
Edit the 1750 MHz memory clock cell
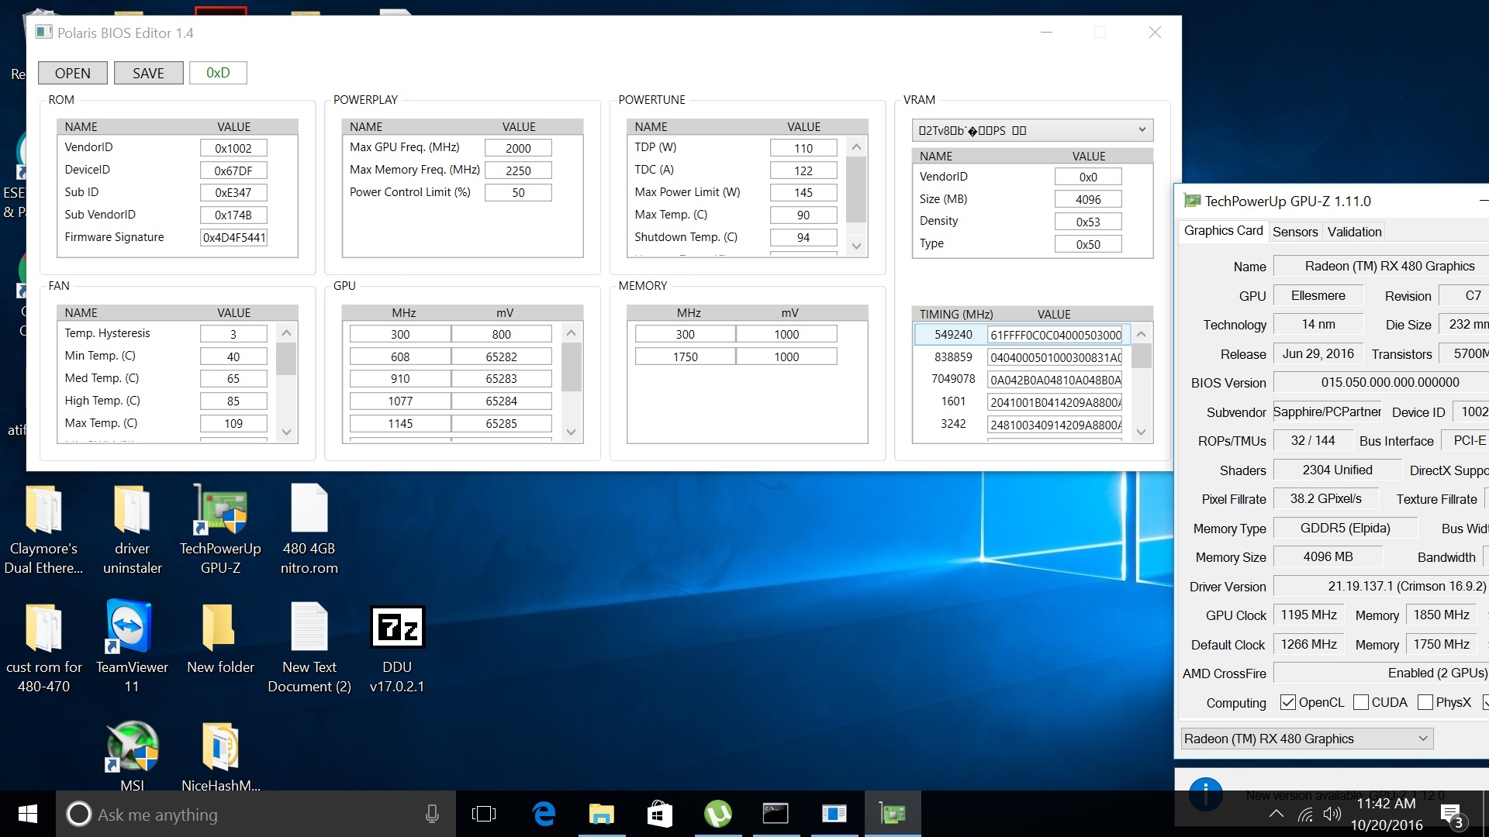pyautogui.click(x=685, y=356)
